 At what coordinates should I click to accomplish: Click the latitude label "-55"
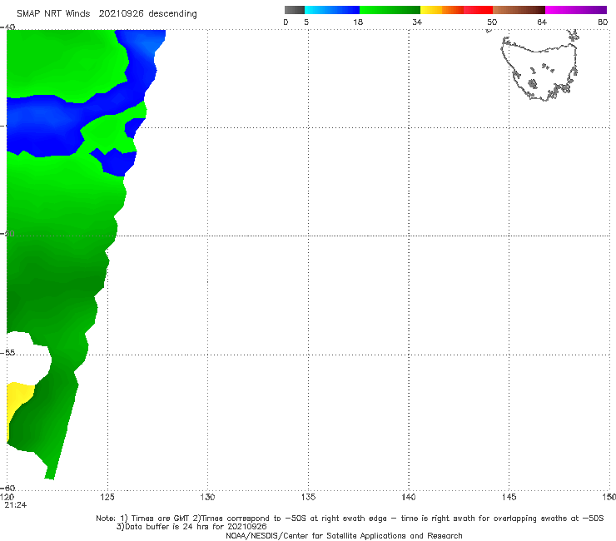pyautogui.click(x=7, y=353)
